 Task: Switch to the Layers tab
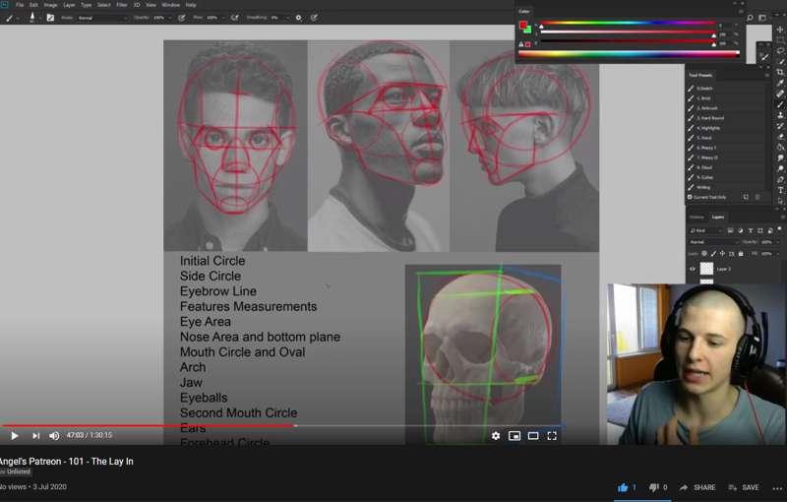tap(718, 218)
